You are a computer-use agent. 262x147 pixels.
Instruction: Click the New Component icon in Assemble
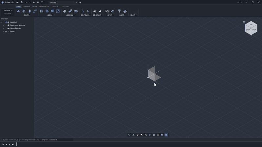point(65,11)
